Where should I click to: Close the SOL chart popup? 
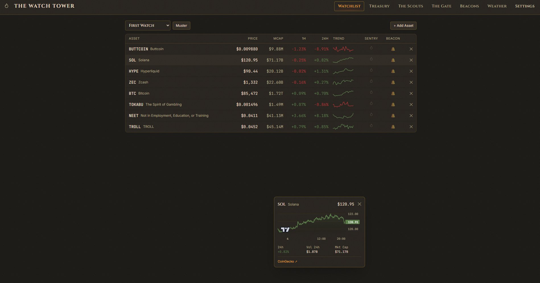[x=360, y=204]
